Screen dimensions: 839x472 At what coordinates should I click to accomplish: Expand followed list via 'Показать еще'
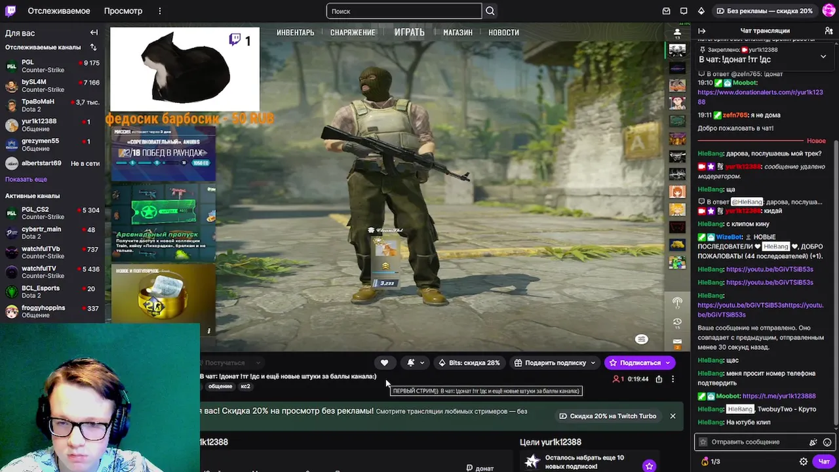pyautogui.click(x=26, y=179)
